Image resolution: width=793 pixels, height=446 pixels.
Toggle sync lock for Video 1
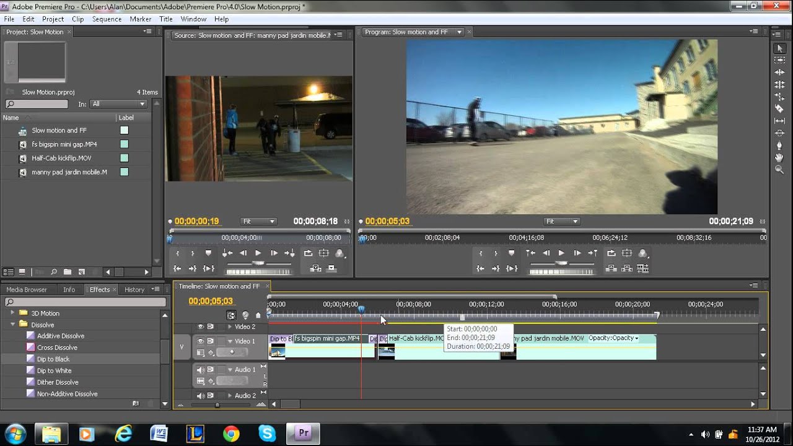coord(211,341)
